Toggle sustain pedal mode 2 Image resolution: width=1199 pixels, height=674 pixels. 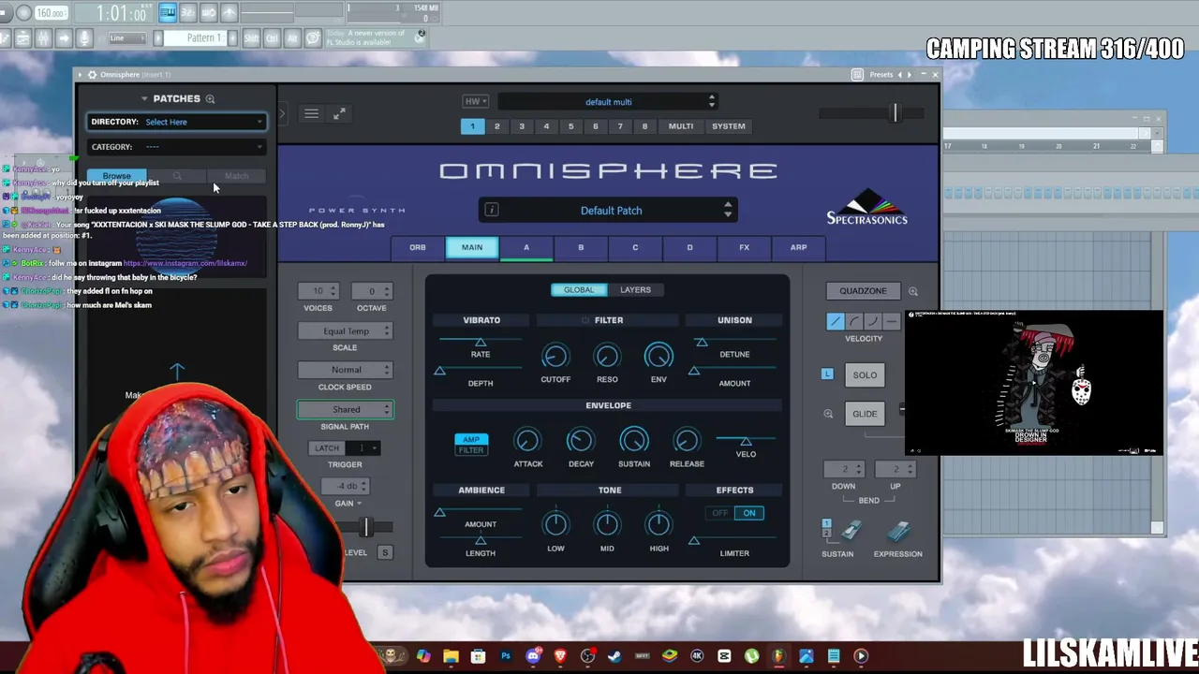[x=826, y=534]
